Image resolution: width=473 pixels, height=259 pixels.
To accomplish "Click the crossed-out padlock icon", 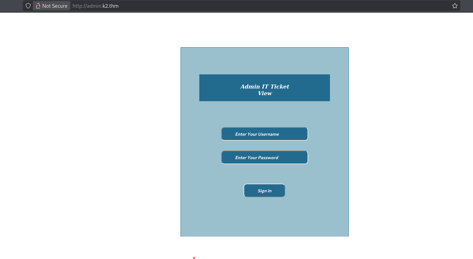I will point(38,6).
